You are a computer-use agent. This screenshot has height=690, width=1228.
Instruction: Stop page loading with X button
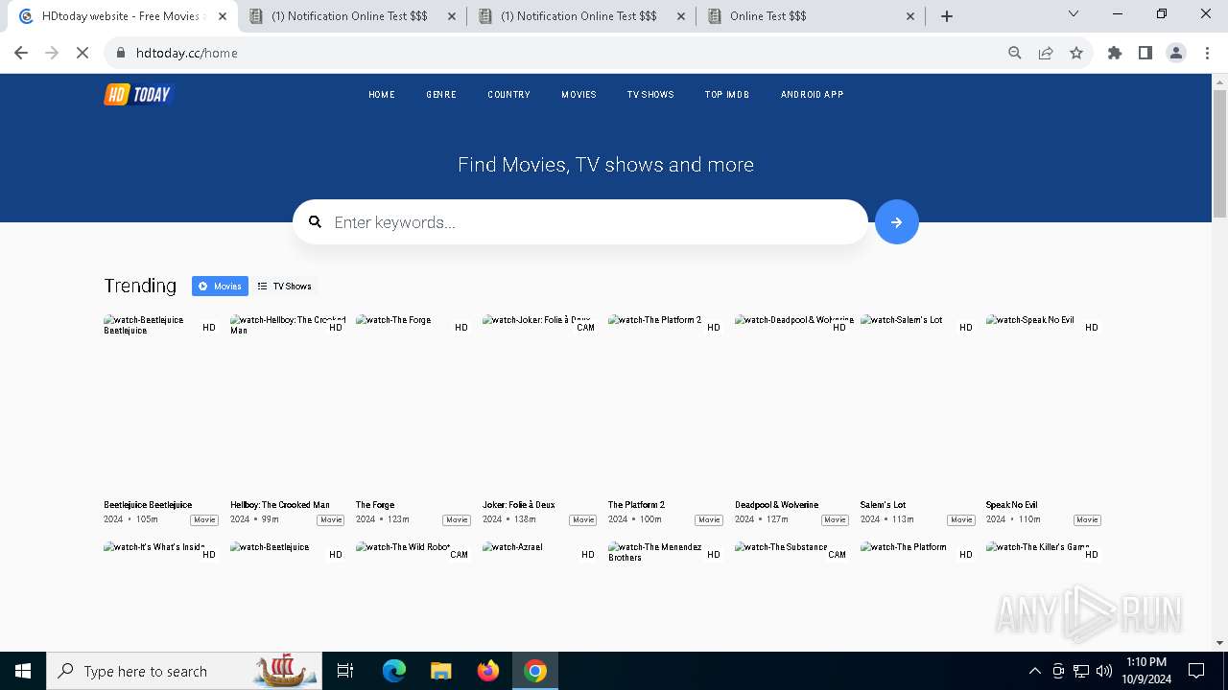(x=83, y=53)
